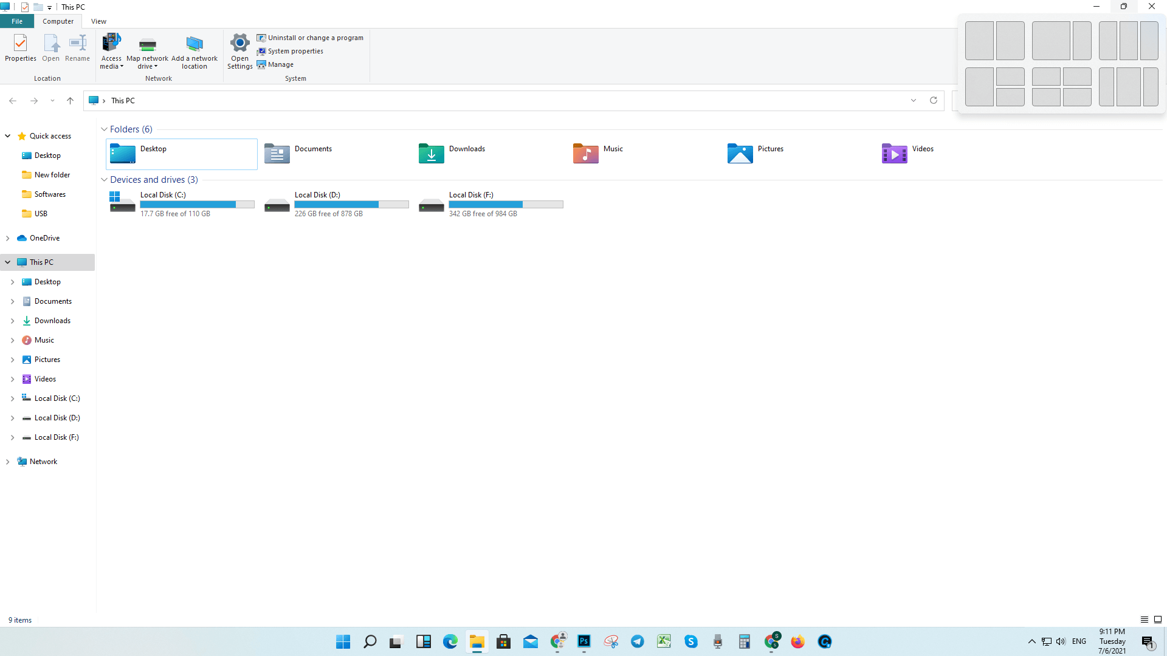Switch to large icons view toggle
Viewport: 1167px width, 656px height.
[x=1157, y=620]
